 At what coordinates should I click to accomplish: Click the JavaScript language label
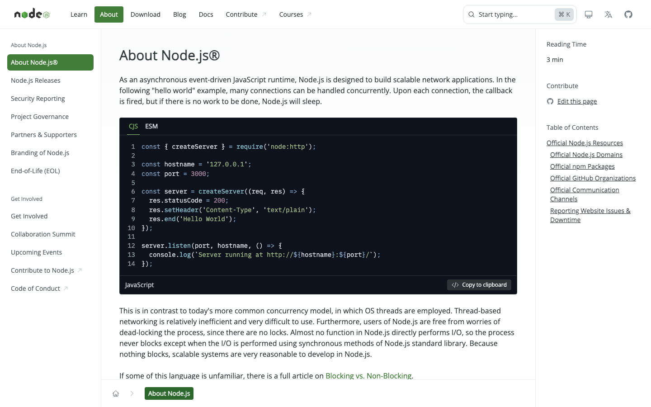[139, 285]
